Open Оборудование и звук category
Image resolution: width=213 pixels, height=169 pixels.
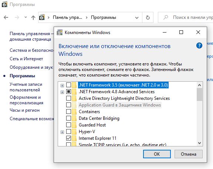[31, 67]
